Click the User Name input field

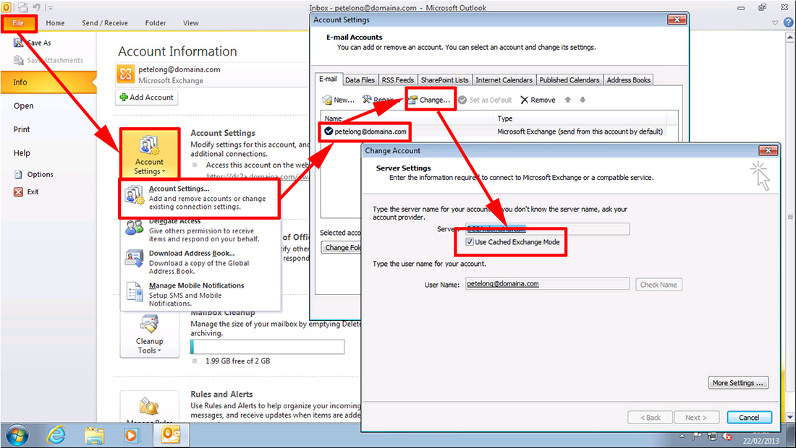pyautogui.click(x=547, y=284)
